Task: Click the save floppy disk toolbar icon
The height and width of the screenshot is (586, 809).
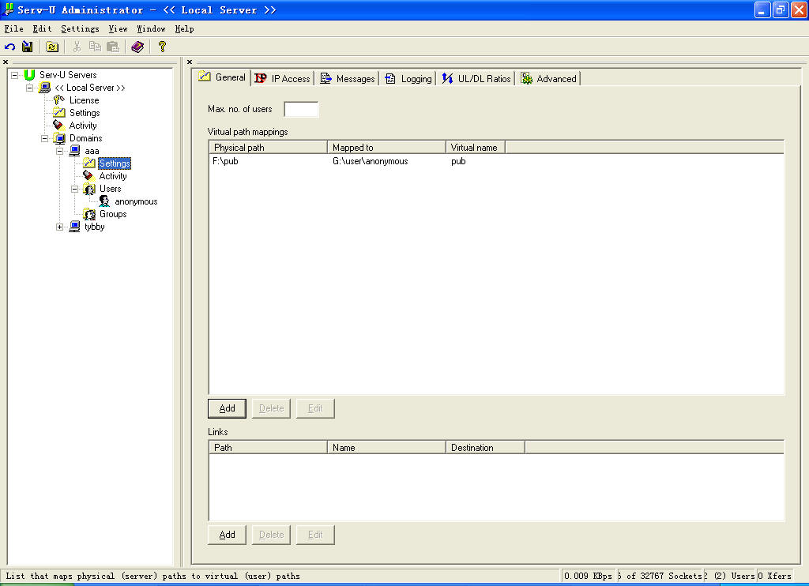Action: coord(28,47)
